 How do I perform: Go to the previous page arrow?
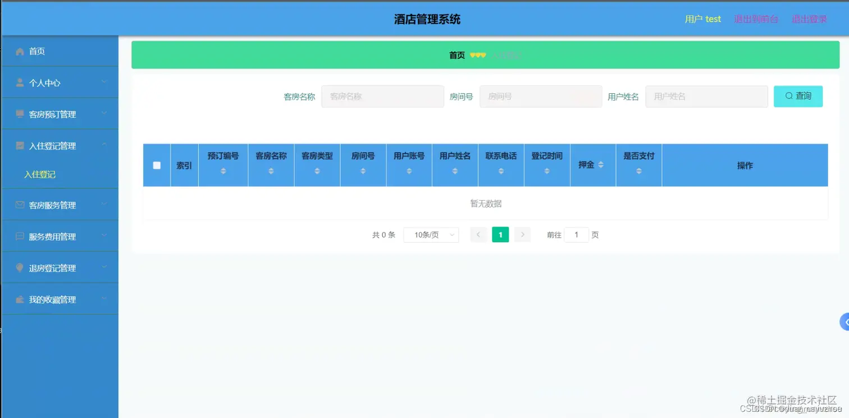478,235
